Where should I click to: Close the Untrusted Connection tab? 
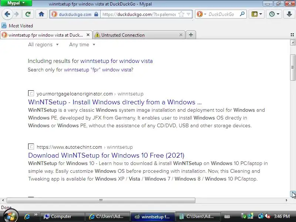coord(181,35)
